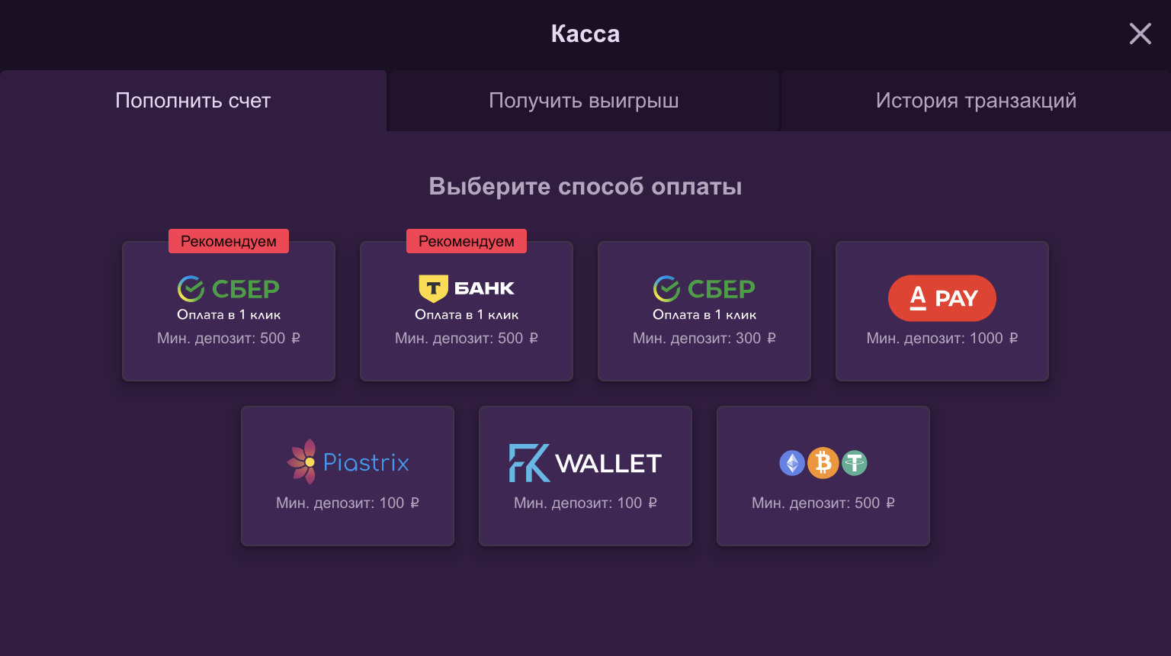Click Piastrix 'Мин. депозит: 100 ₽' text

click(x=348, y=503)
